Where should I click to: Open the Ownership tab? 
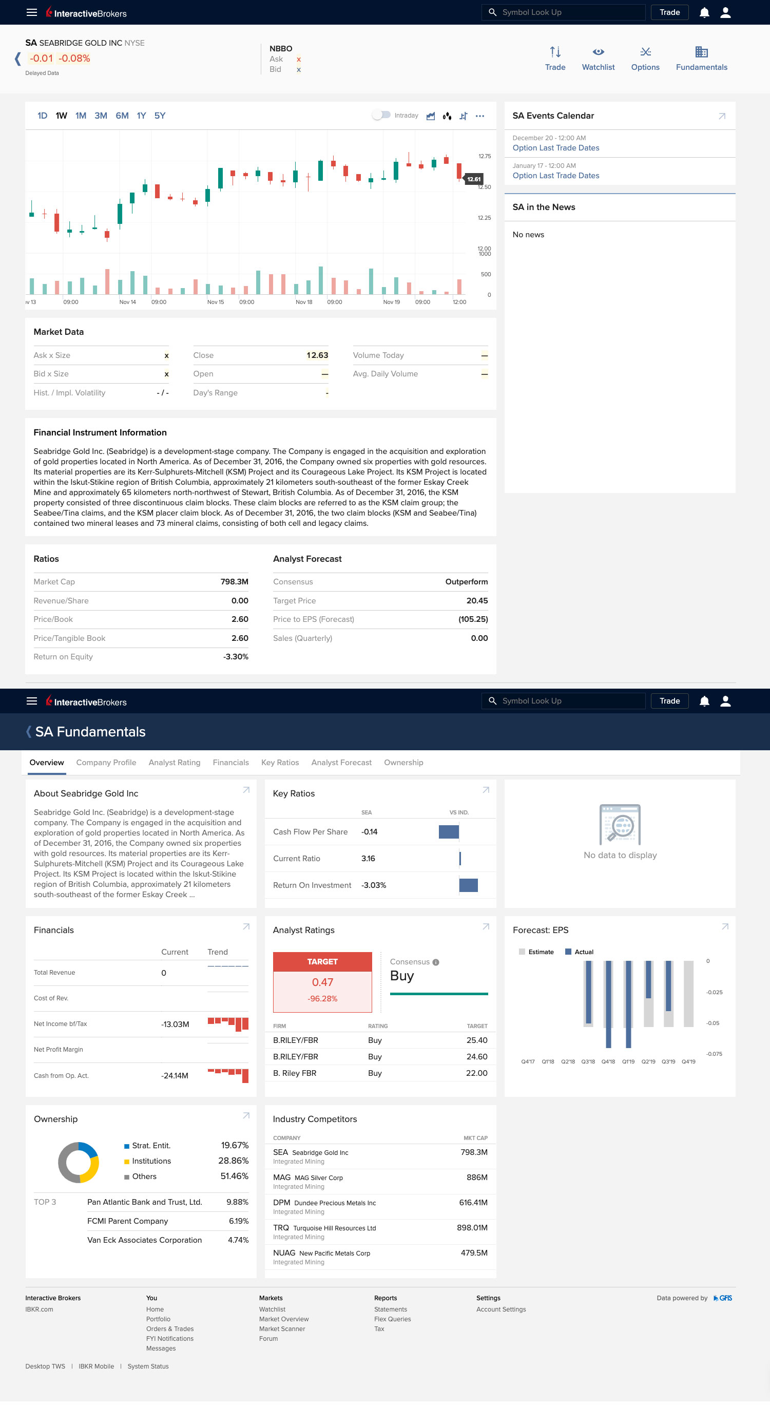pyautogui.click(x=403, y=762)
